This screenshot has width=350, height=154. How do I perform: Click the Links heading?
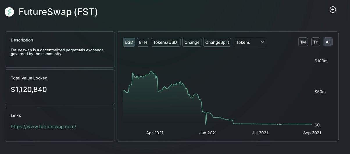click(x=16, y=115)
